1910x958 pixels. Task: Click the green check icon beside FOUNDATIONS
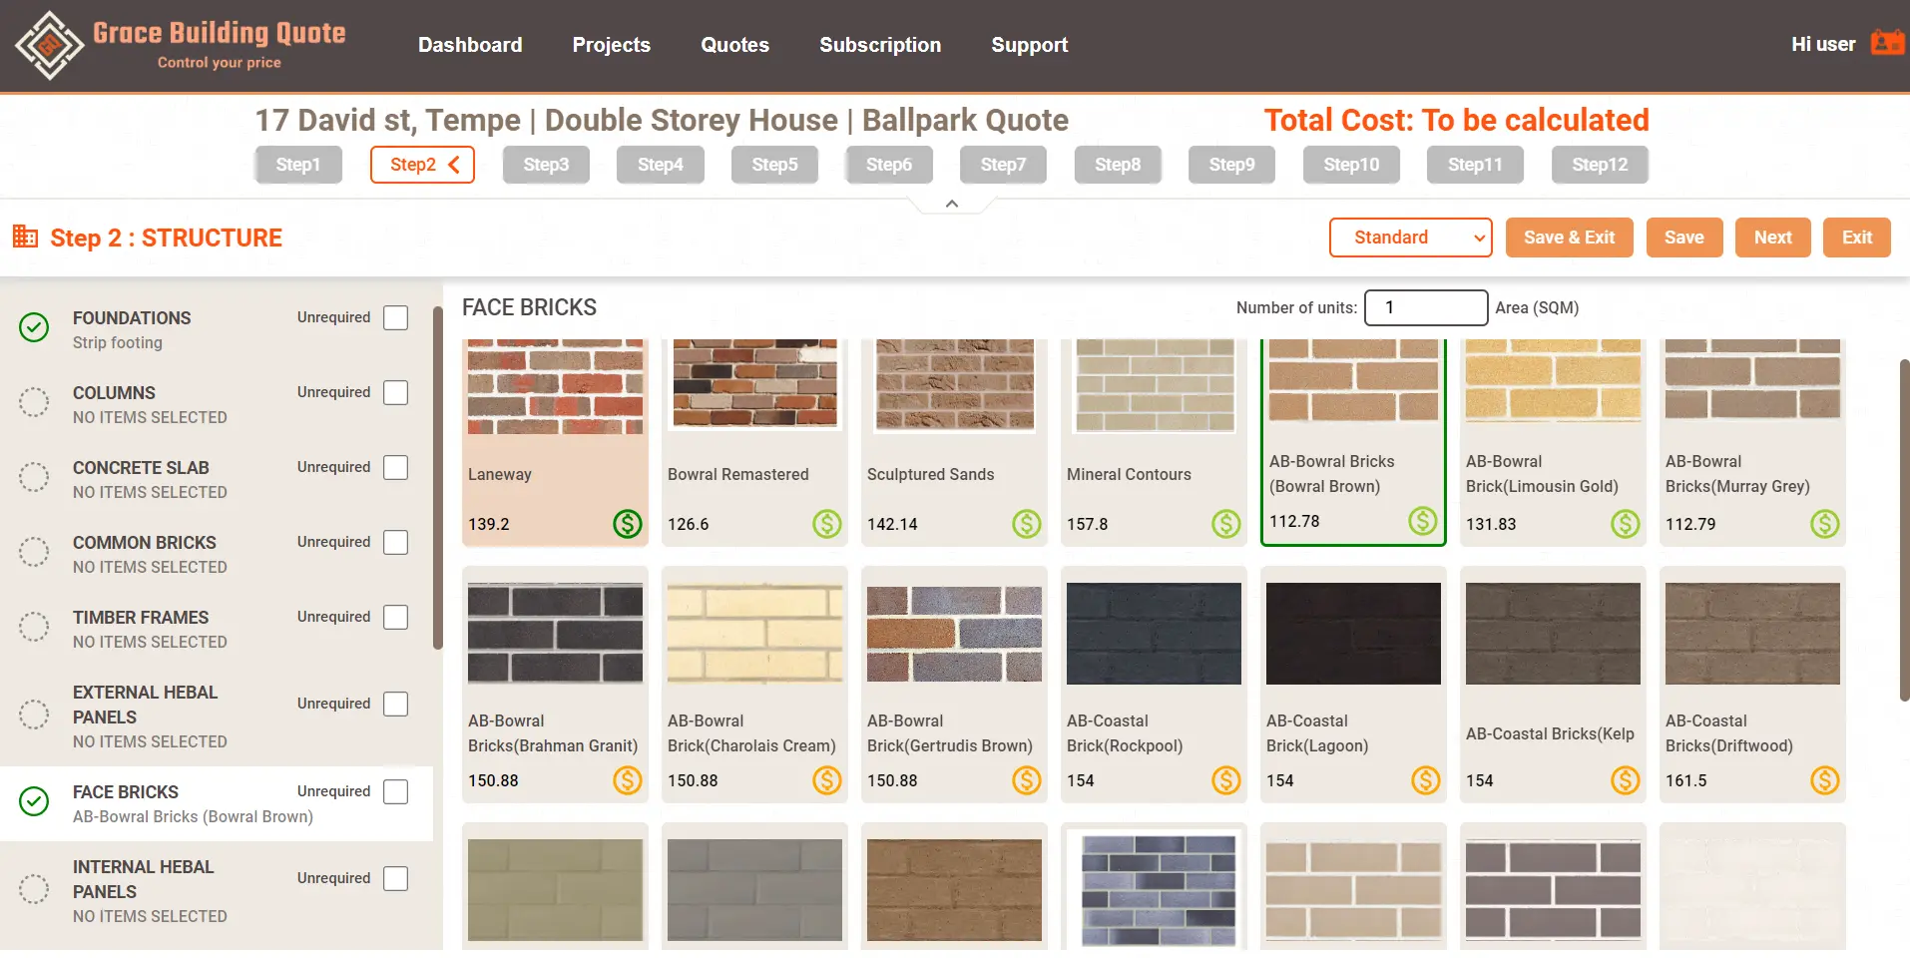coord(34,327)
